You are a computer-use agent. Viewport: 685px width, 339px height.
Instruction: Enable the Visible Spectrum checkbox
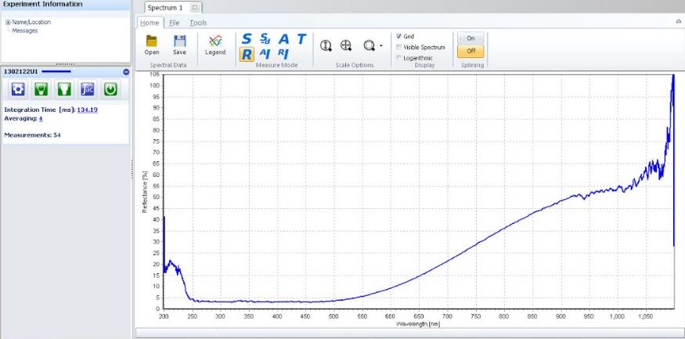point(399,47)
